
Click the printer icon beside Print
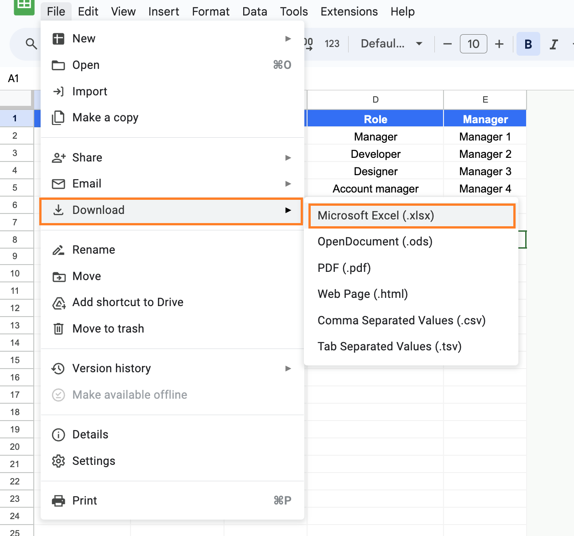coord(58,500)
